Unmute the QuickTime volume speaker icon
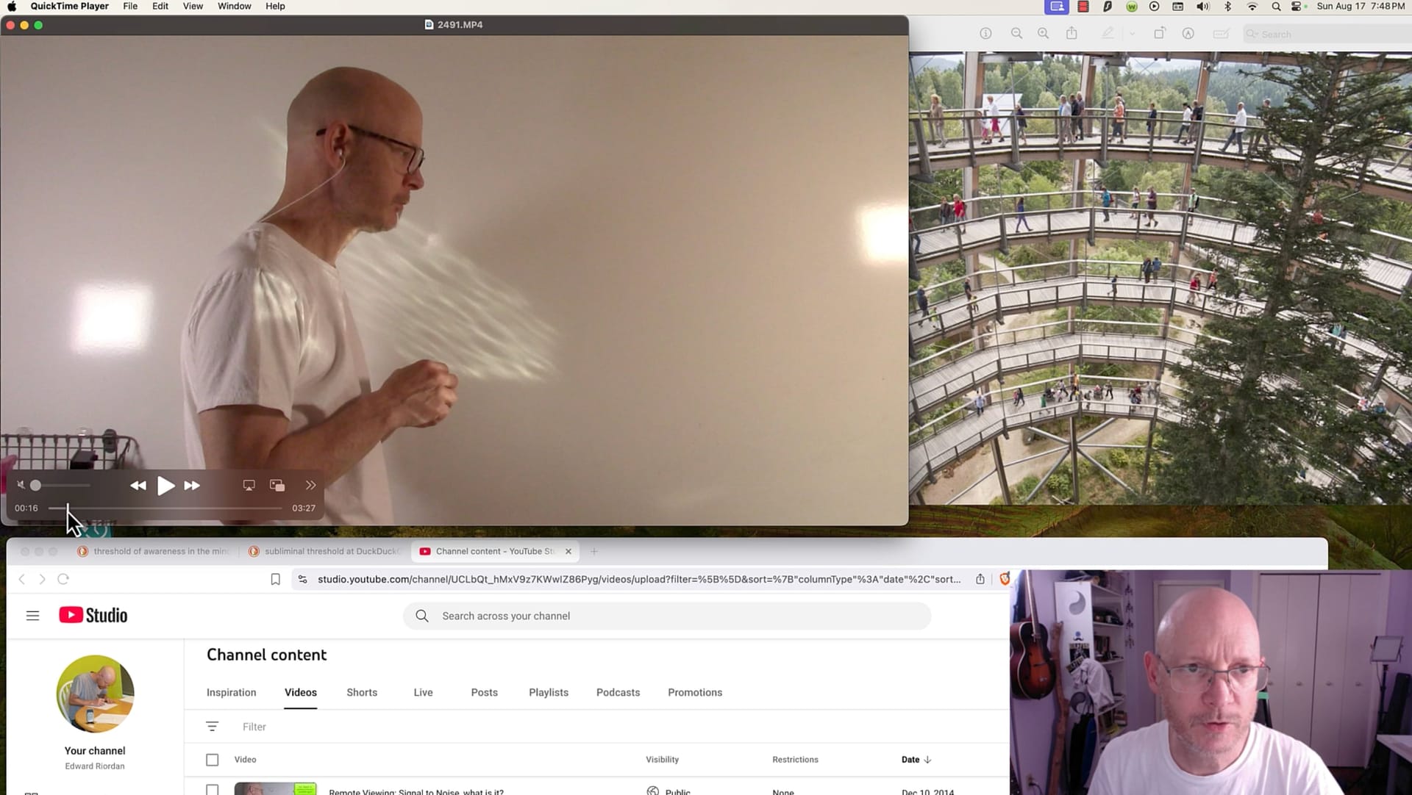Screen dimensions: 1412x795 coord(21,485)
